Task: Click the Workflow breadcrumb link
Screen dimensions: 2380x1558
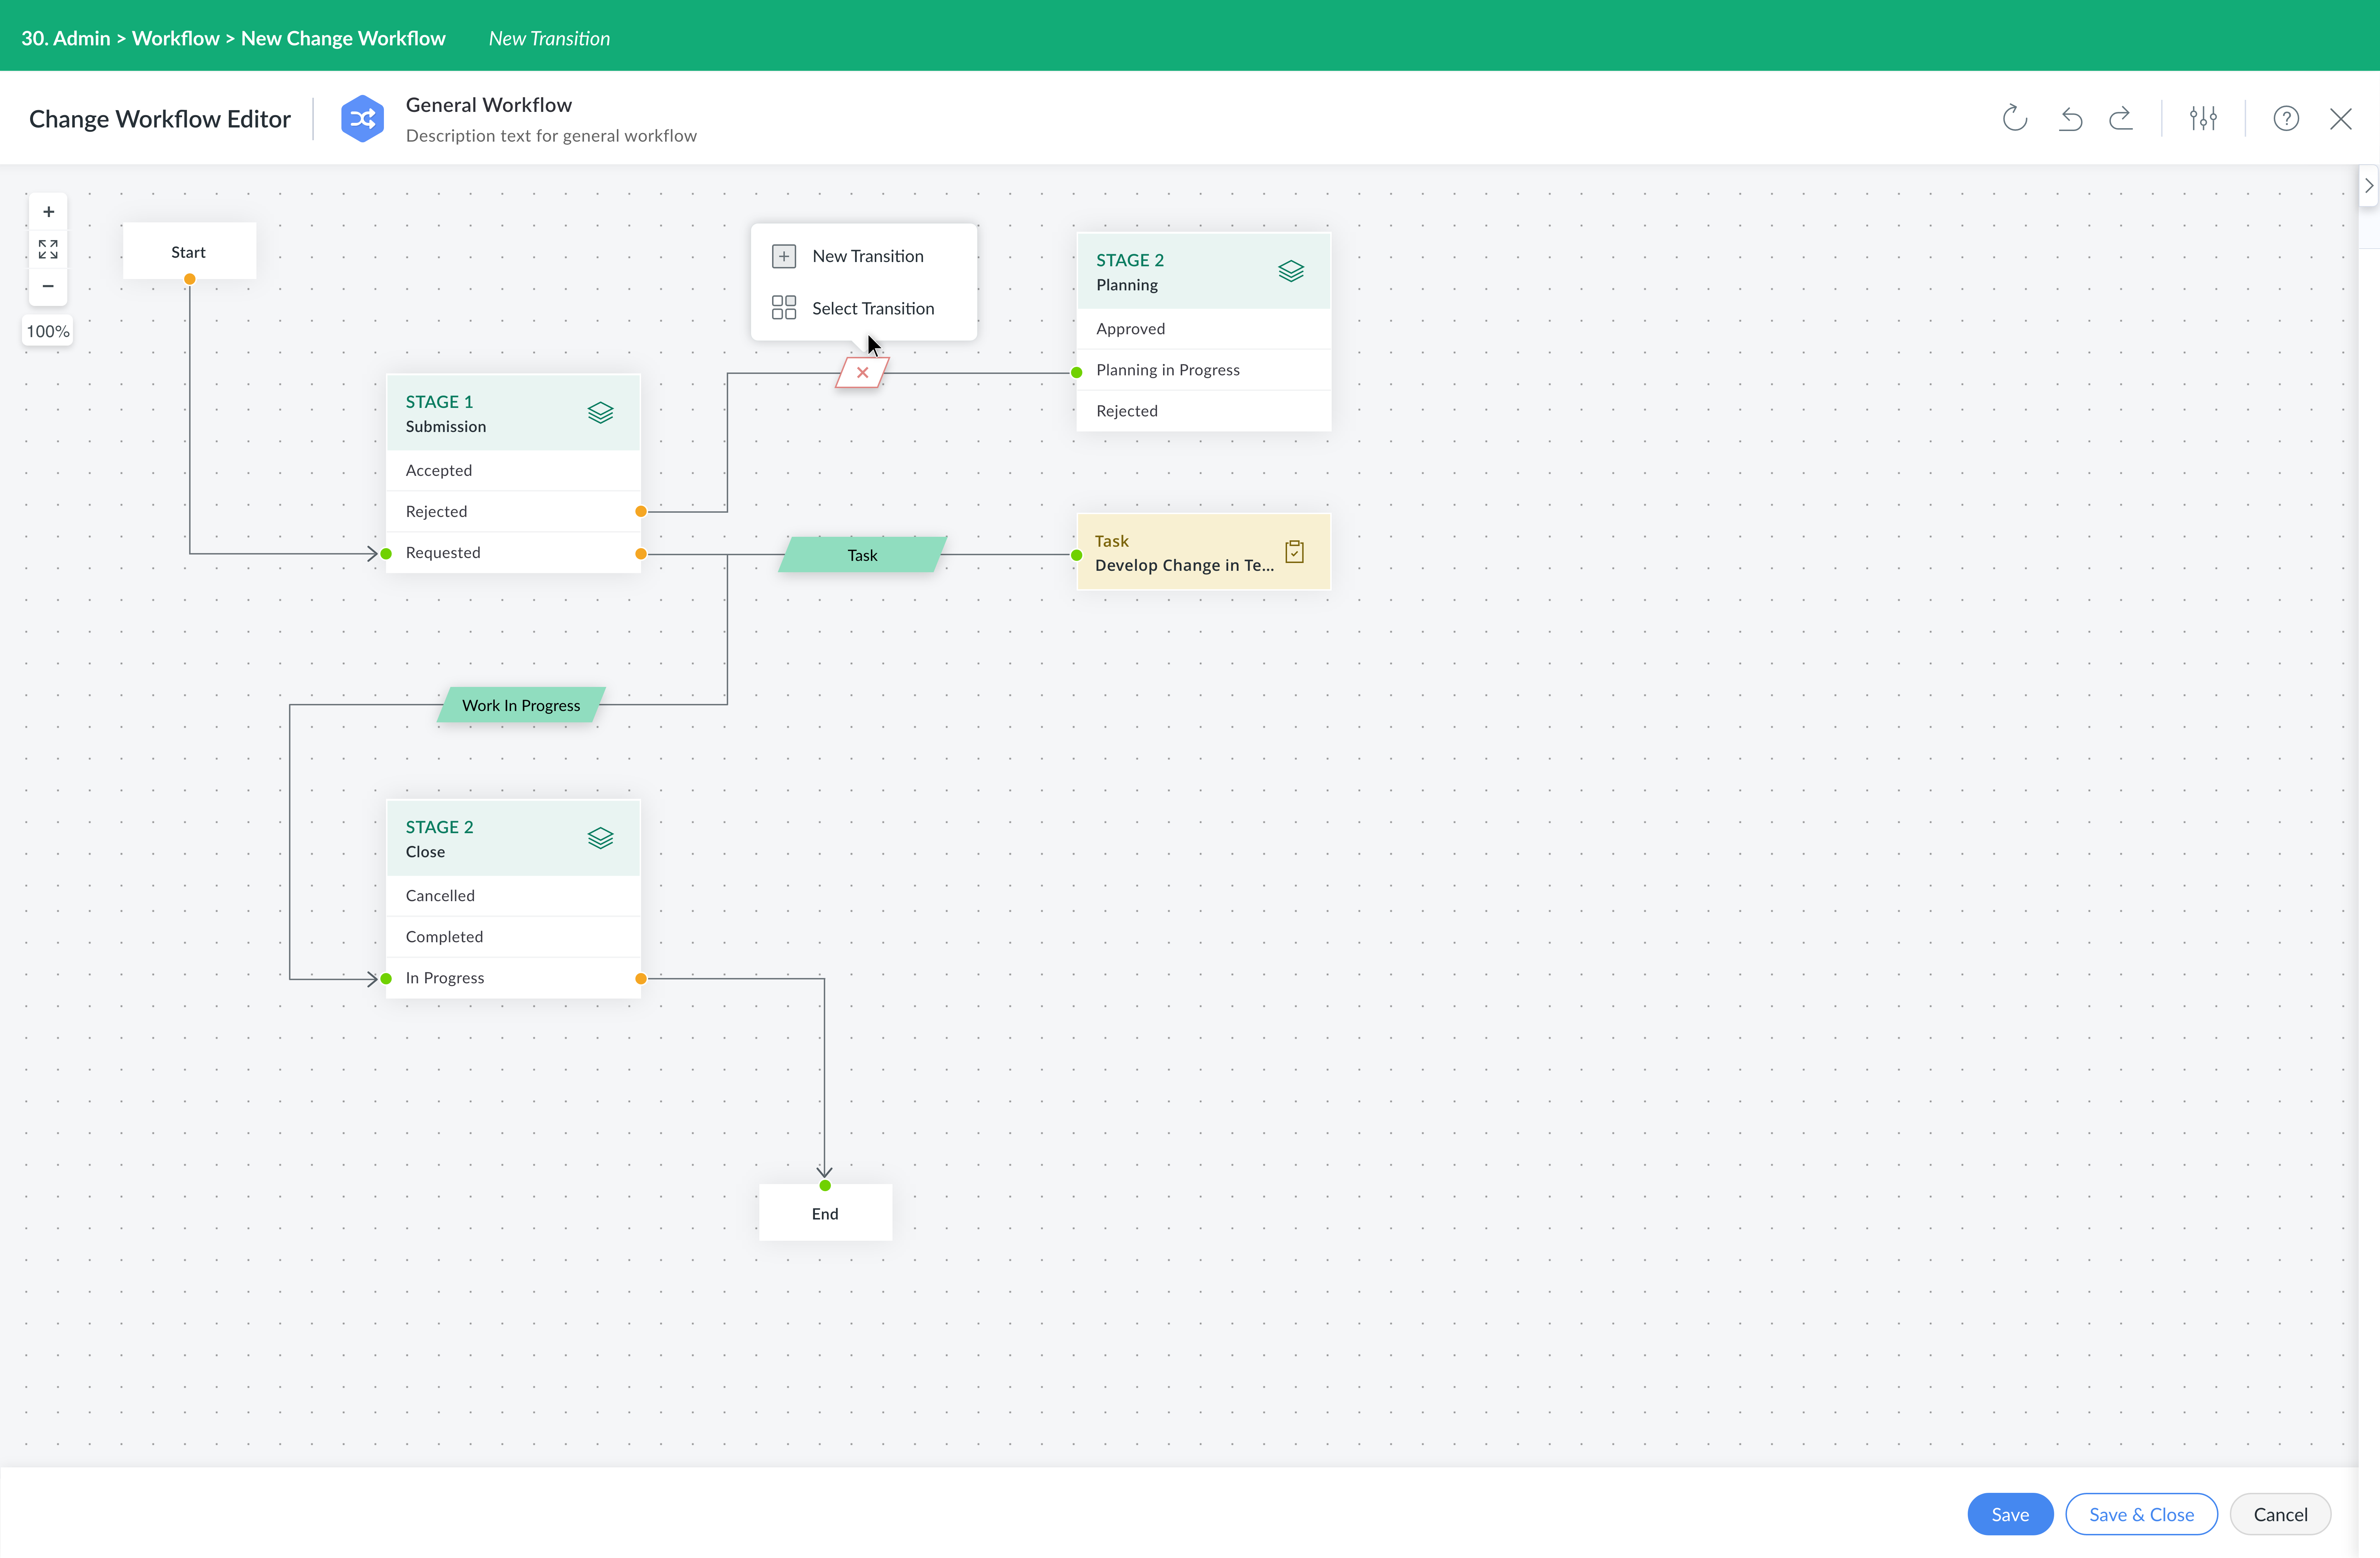Action: pyautogui.click(x=175, y=38)
